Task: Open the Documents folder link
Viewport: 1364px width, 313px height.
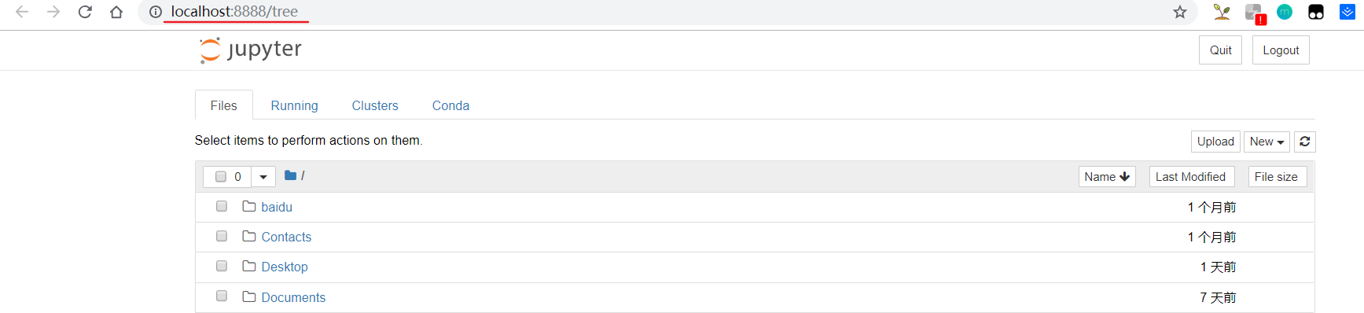Action: point(293,297)
